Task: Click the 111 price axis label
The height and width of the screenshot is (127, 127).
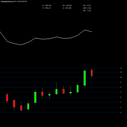Action: (x=121, y=68)
